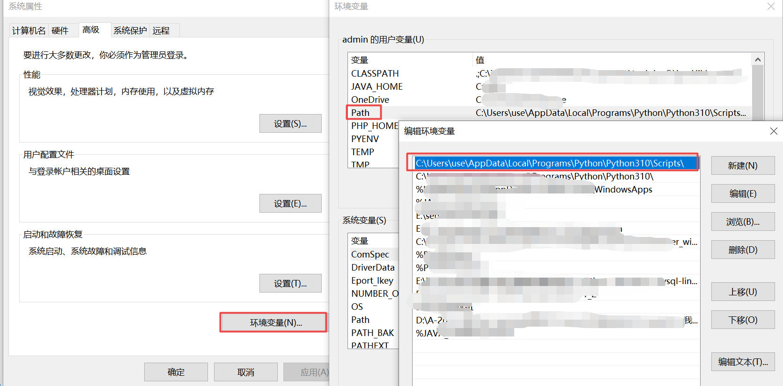The height and width of the screenshot is (386, 783).
Task: Click 取消 in System Properties
Action: [246, 372]
